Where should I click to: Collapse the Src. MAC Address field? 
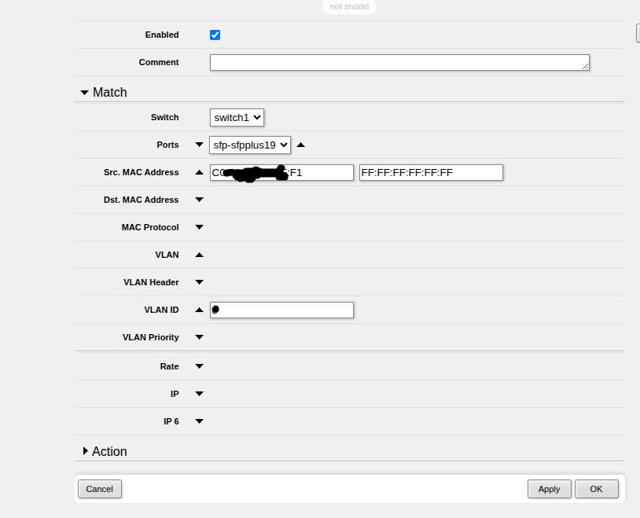199,172
